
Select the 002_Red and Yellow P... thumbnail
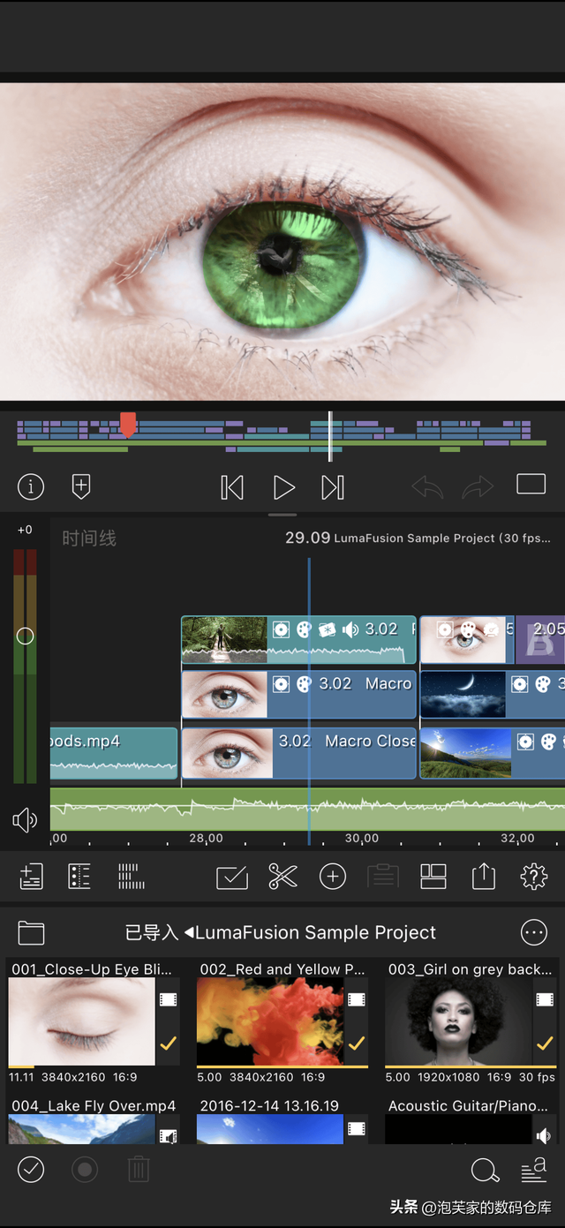pyautogui.click(x=270, y=1021)
